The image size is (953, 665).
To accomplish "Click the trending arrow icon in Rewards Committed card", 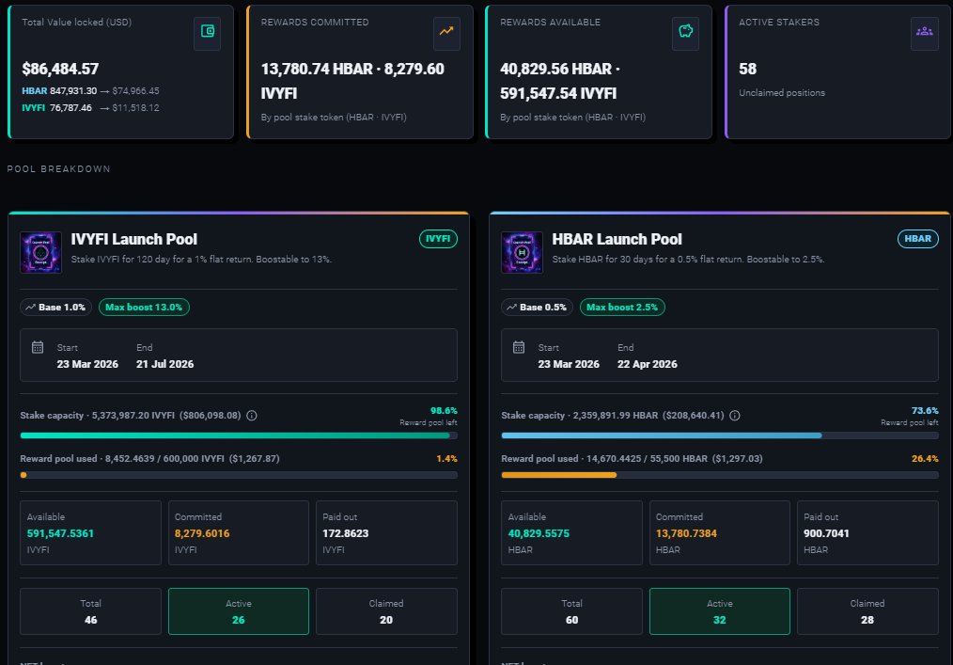I will click(446, 31).
